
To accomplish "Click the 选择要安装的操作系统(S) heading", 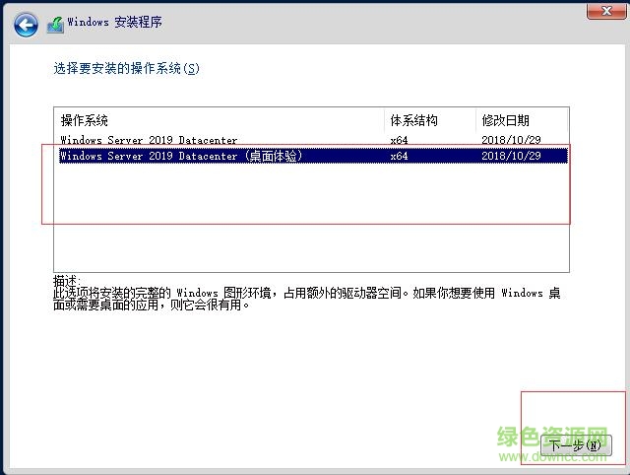I will tap(126, 69).
